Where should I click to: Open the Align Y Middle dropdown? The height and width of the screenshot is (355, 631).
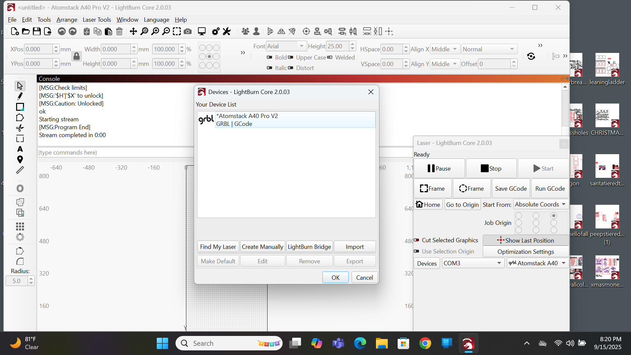(x=445, y=64)
